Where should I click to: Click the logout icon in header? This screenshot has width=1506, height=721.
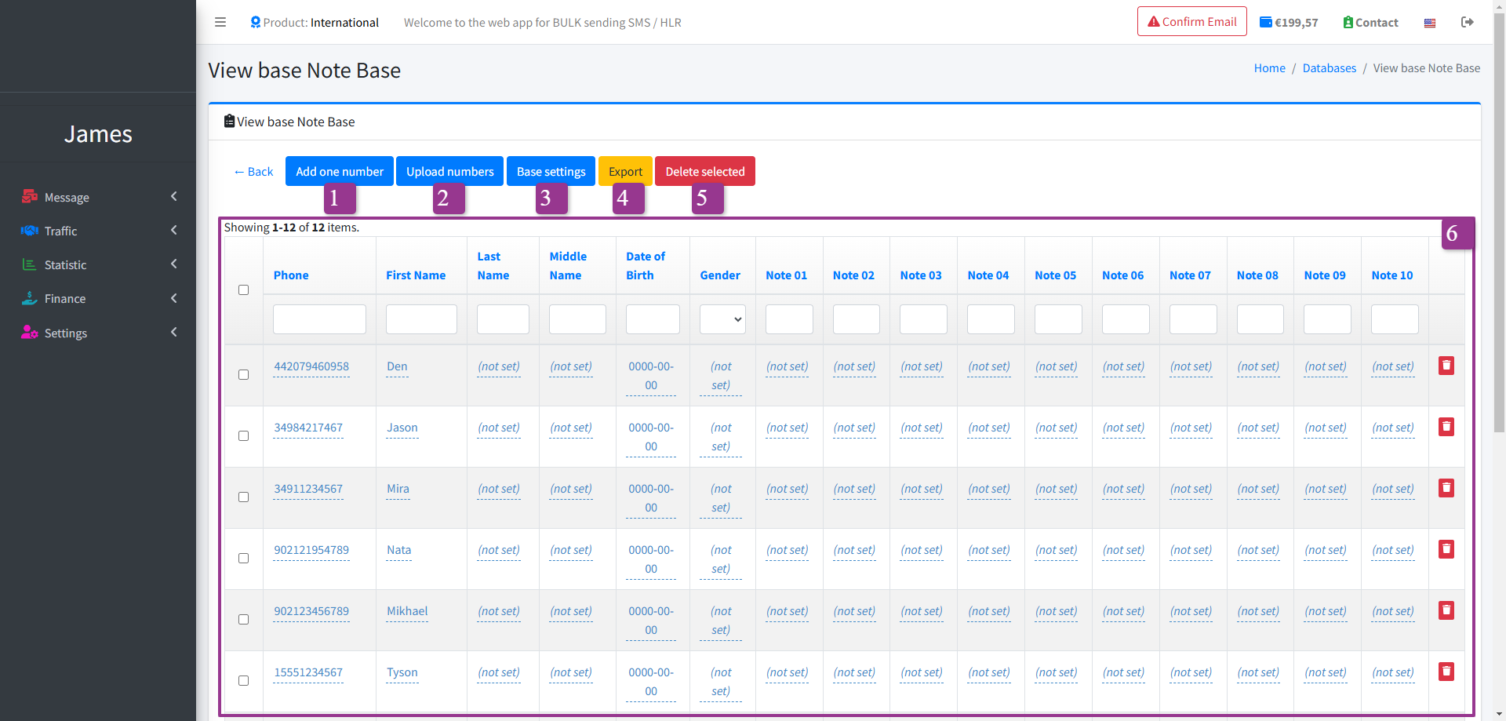pos(1467,22)
